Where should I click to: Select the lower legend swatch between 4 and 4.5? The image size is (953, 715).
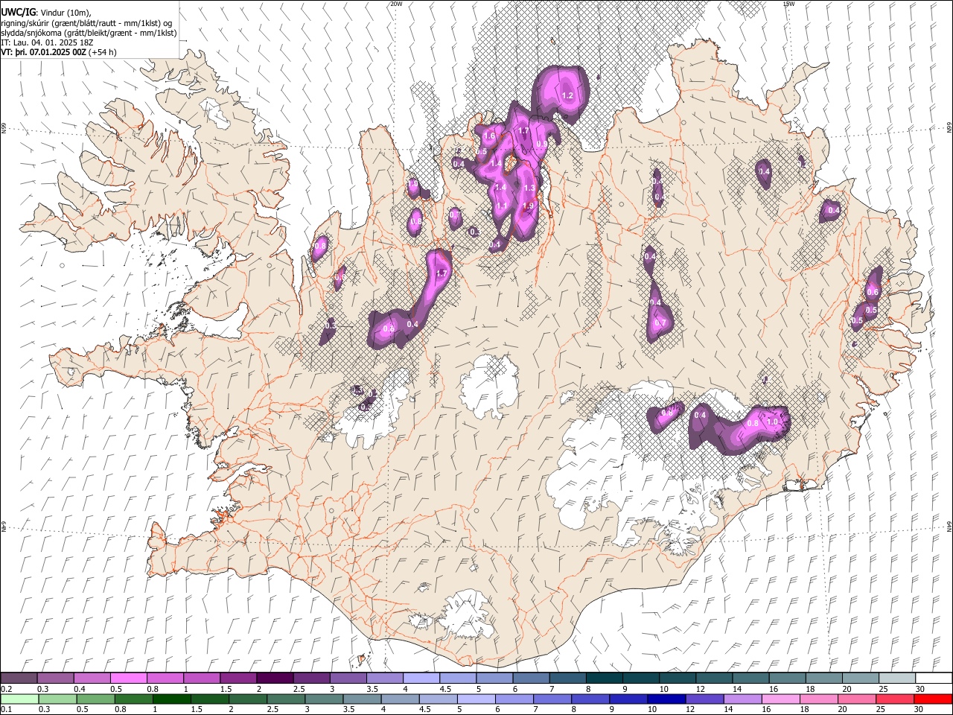399,699
